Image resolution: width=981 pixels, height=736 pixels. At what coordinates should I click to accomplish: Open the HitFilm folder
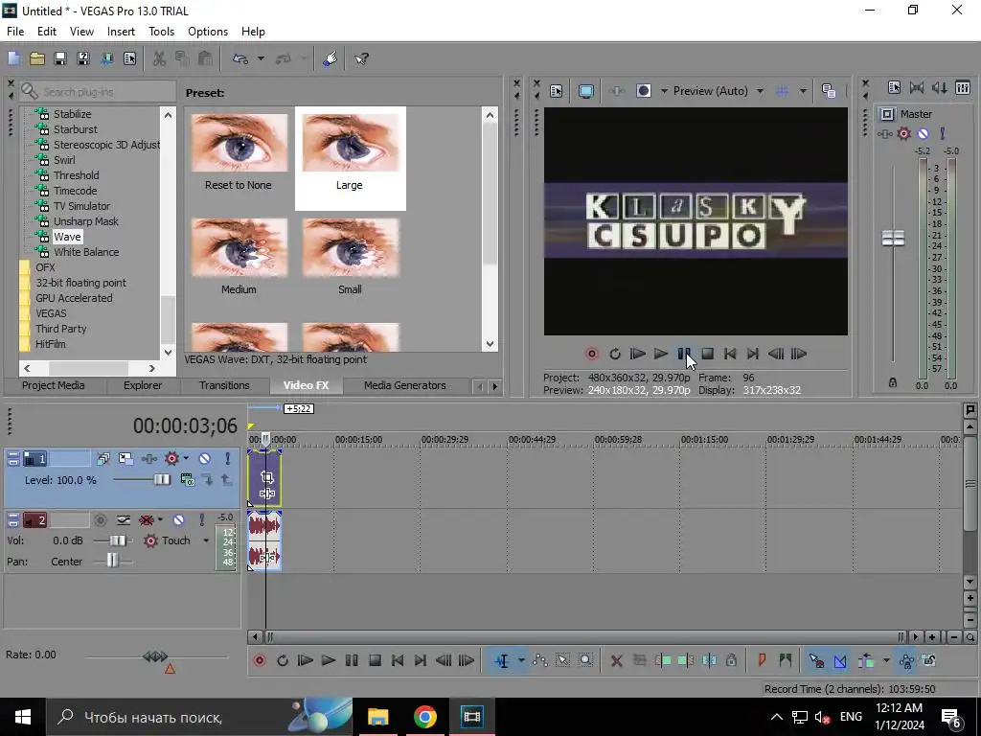point(50,344)
